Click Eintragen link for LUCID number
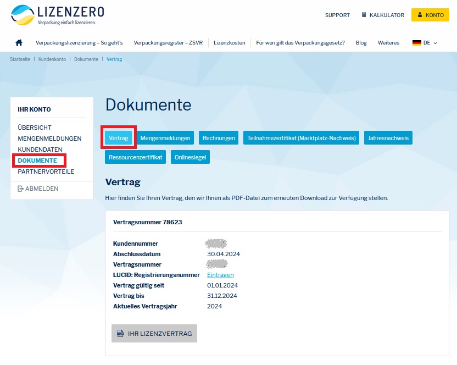The width and height of the screenshot is (457, 365). pyautogui.click(x=220, y=275)
